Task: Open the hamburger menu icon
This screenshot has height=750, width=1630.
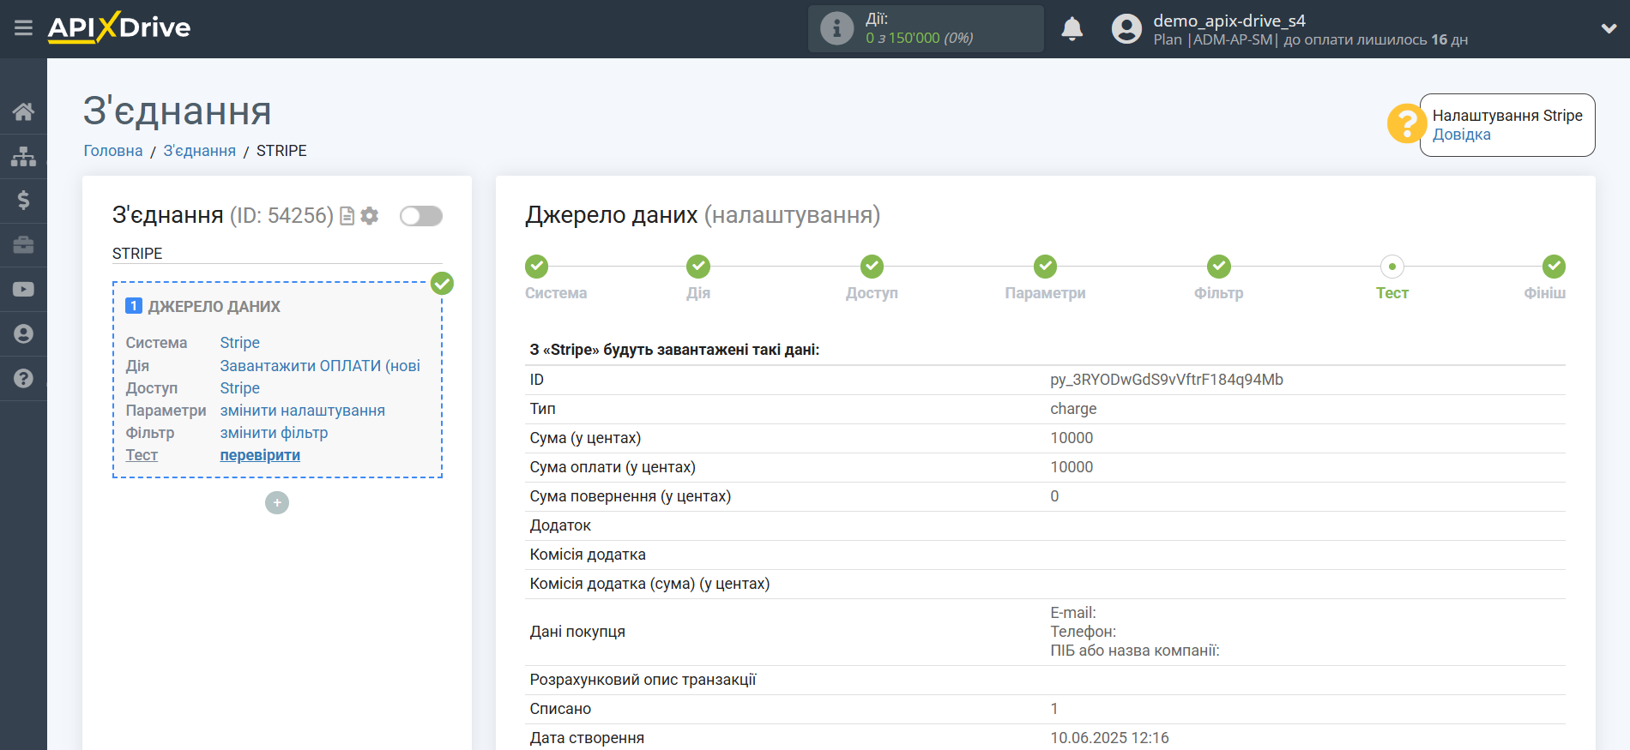Action: pyautogui.click(x=23, y=28)
